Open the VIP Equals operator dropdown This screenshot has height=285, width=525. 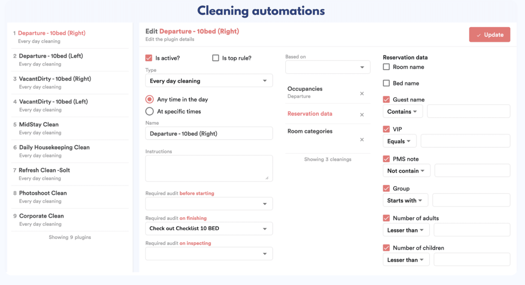point(399,141)
